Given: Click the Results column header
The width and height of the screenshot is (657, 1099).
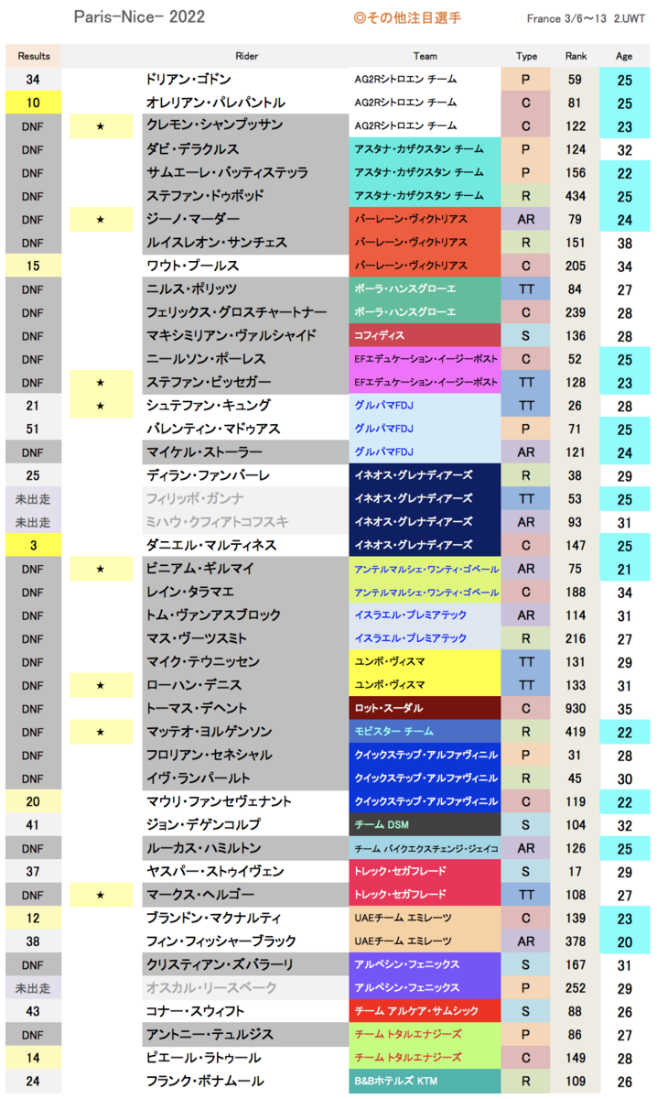Looking at the screenshot, I should [34, 56].
